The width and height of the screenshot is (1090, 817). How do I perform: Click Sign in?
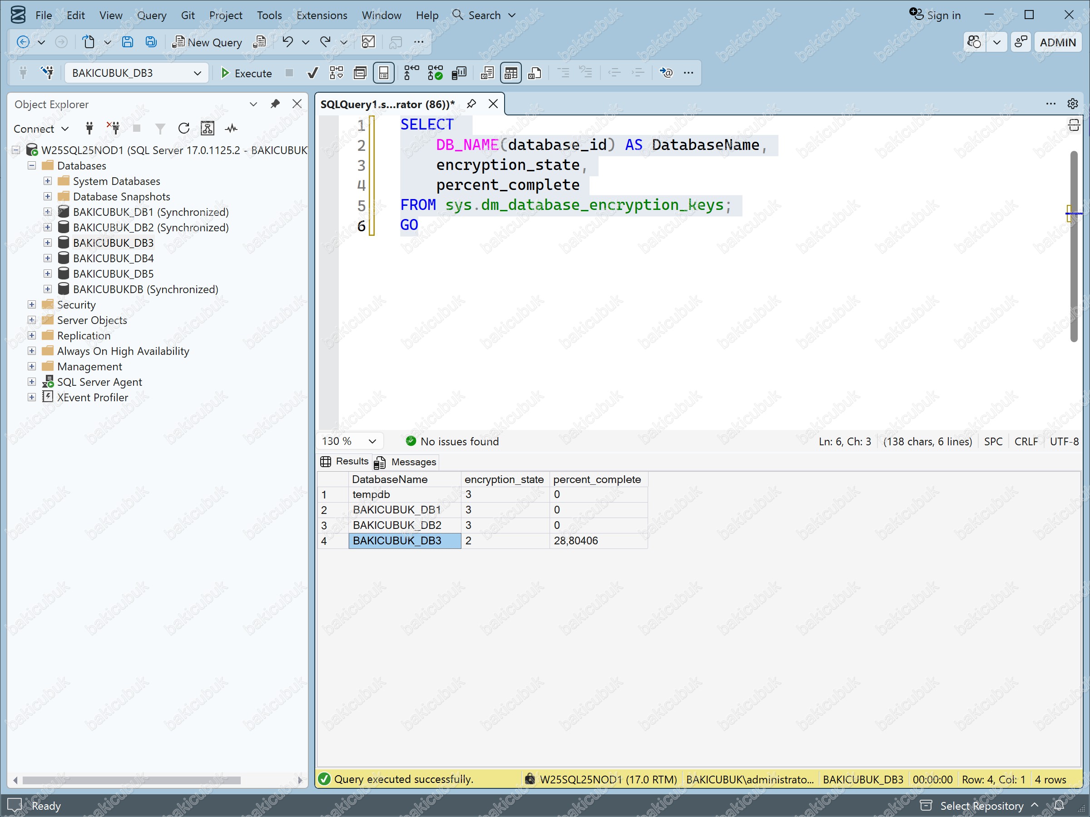point(935,15)
